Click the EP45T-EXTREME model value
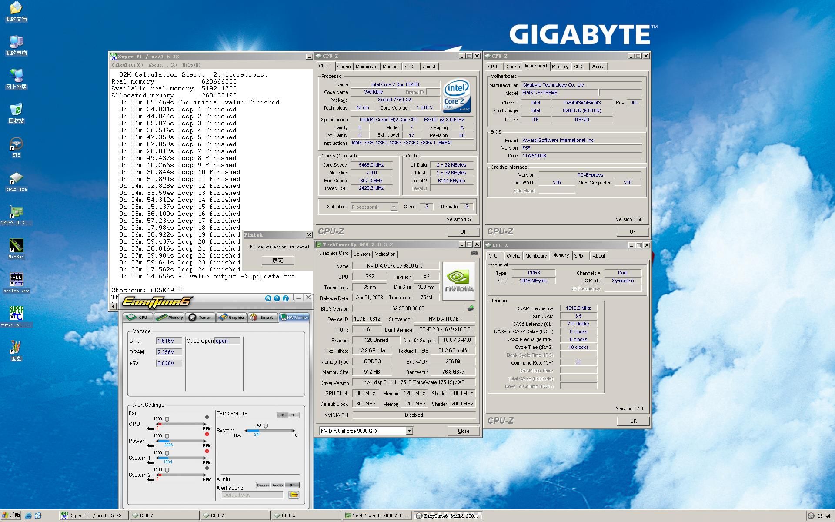Viewport: 835px width, 522px height. [560, 93]
